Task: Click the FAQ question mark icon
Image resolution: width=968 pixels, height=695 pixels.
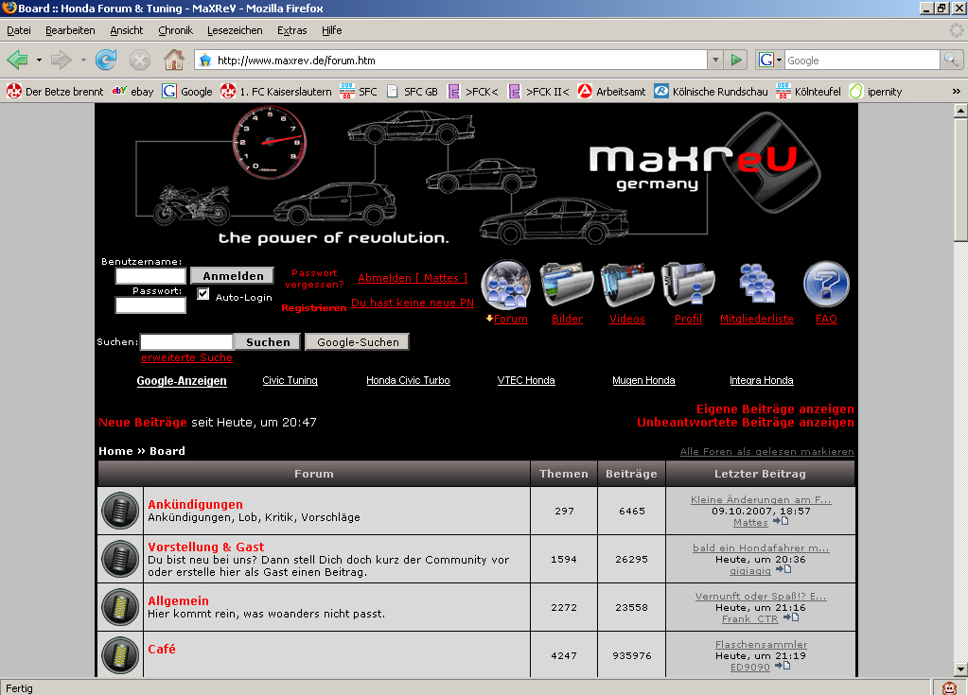Action: click(x=826, y=284)
